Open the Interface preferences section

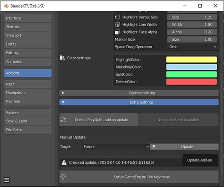[27, 18]
